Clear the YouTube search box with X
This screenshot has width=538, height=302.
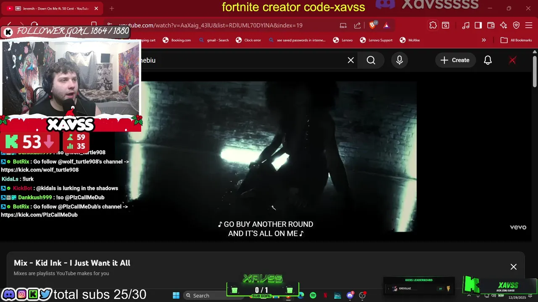pos(351,60)
